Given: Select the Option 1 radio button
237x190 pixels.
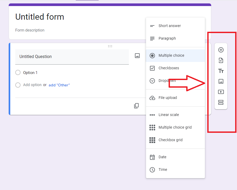Looking at the screenshot, I should click(18, 72).
